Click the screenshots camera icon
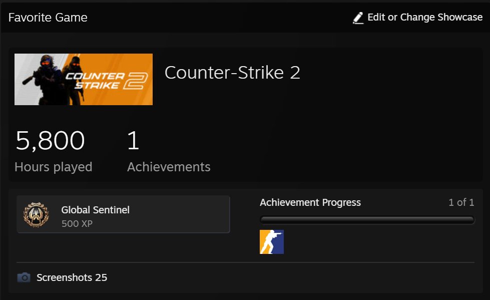Screen dimensions: 490x300 tap(24, 277)
